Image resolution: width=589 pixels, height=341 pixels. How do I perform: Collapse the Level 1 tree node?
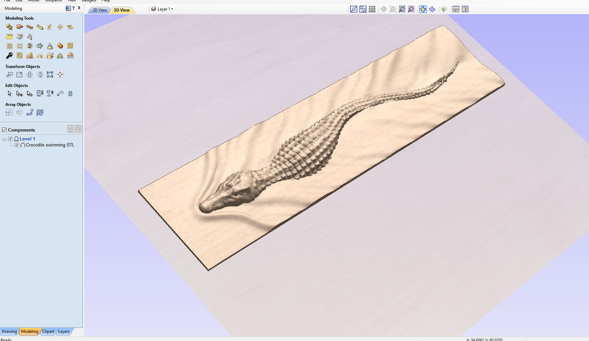[4, 139]
